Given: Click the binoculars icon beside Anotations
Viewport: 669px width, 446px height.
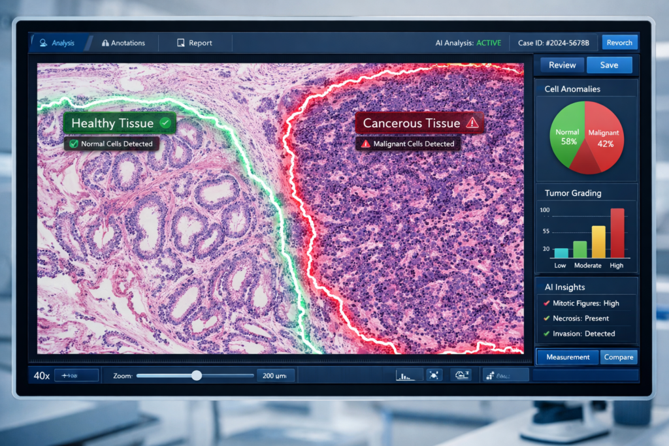Looking at the screenshot, I should point(105,43).
